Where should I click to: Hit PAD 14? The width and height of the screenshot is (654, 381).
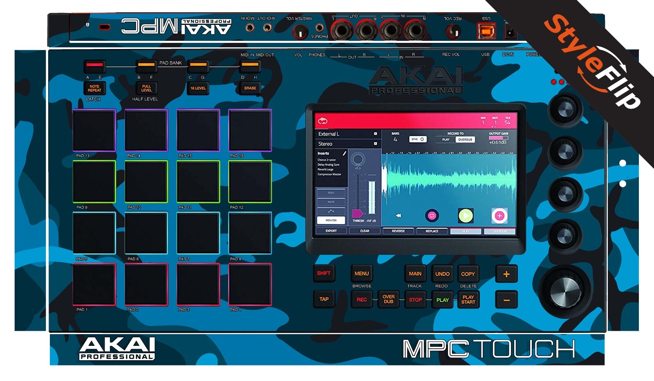(x=146, y=131)
